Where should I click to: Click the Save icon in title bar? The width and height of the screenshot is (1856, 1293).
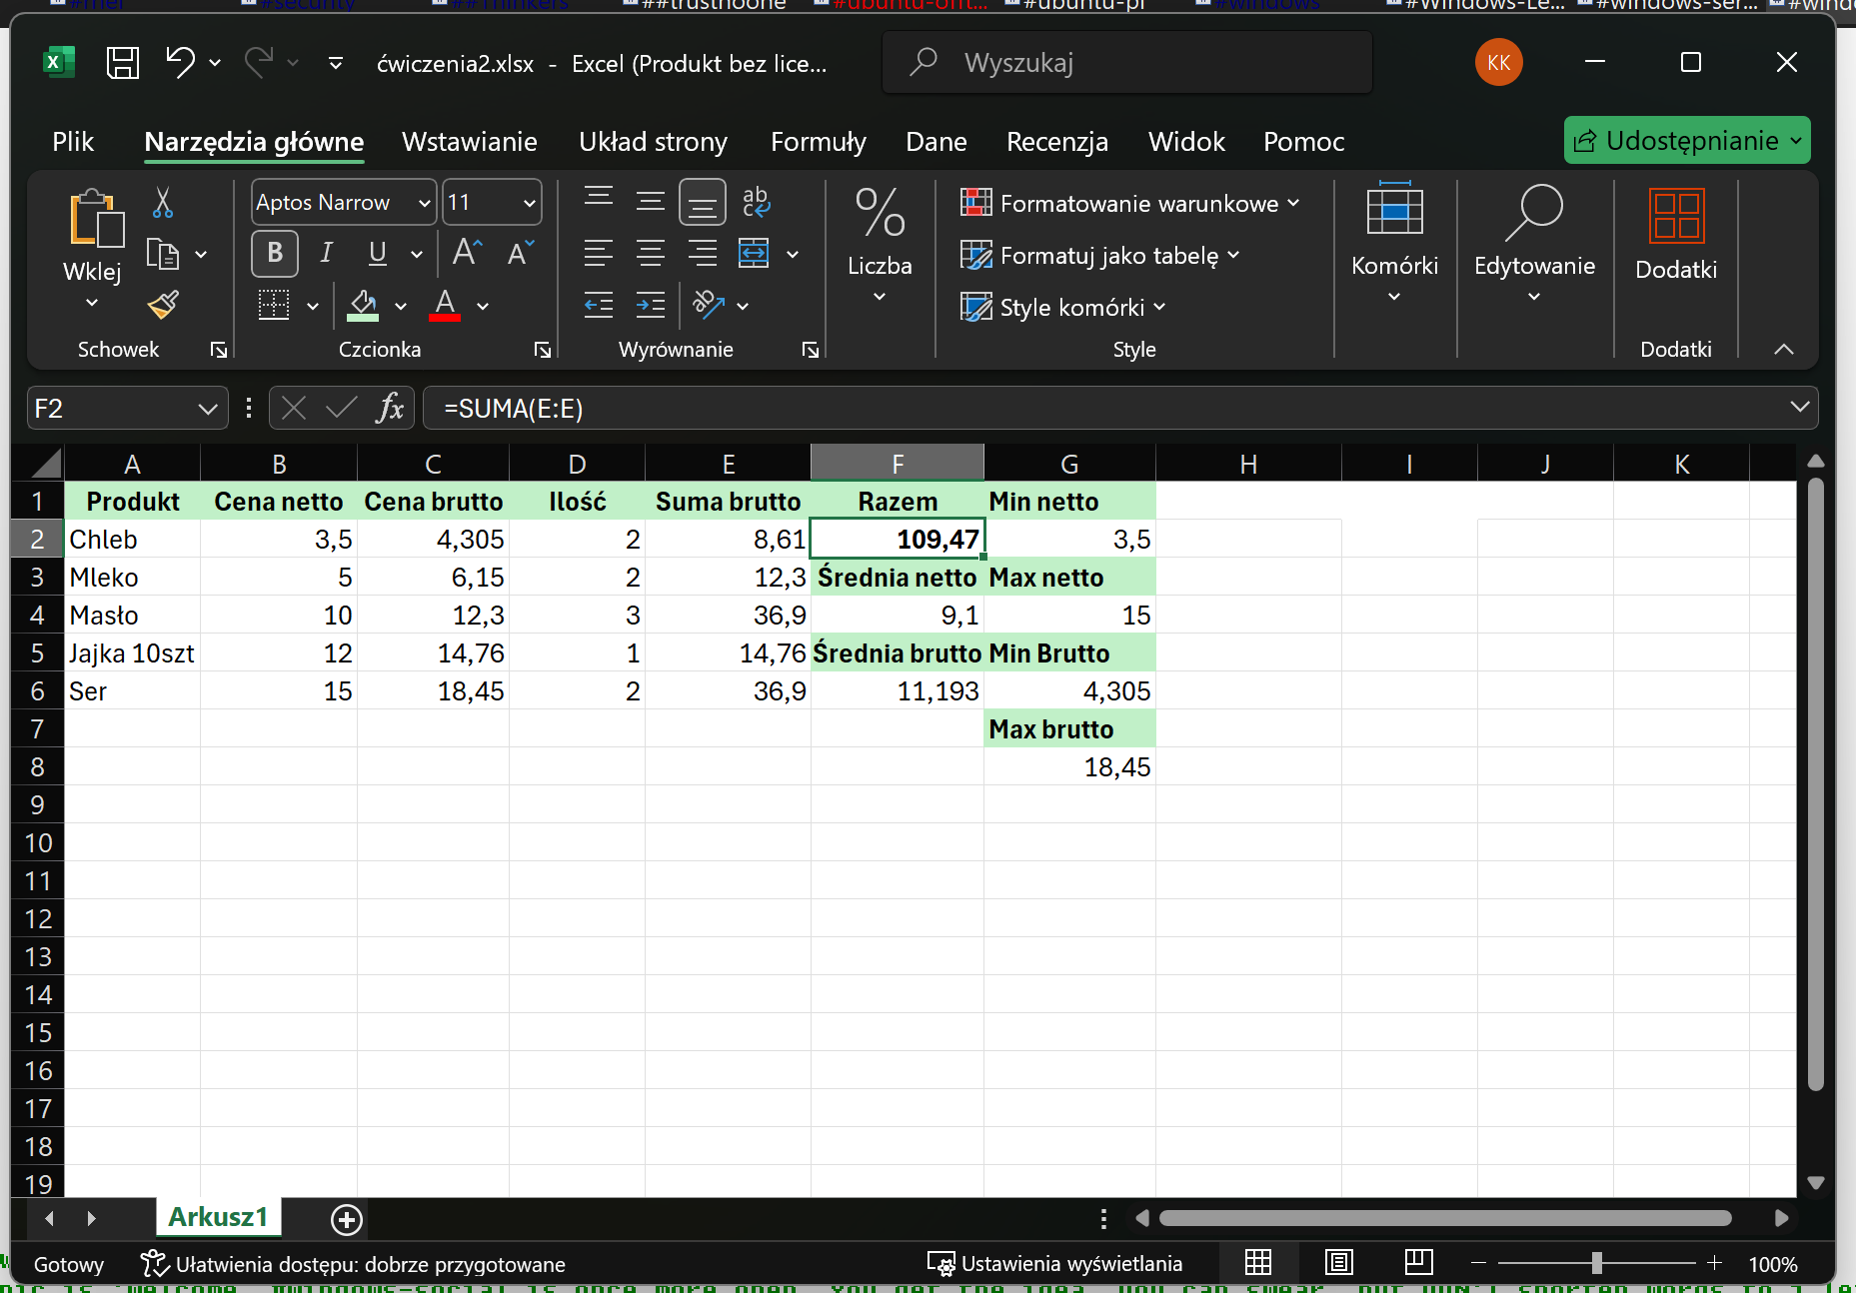coord(122,63)
